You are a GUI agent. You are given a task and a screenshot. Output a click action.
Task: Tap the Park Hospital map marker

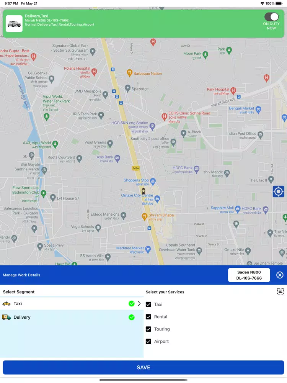pos(233,91)
